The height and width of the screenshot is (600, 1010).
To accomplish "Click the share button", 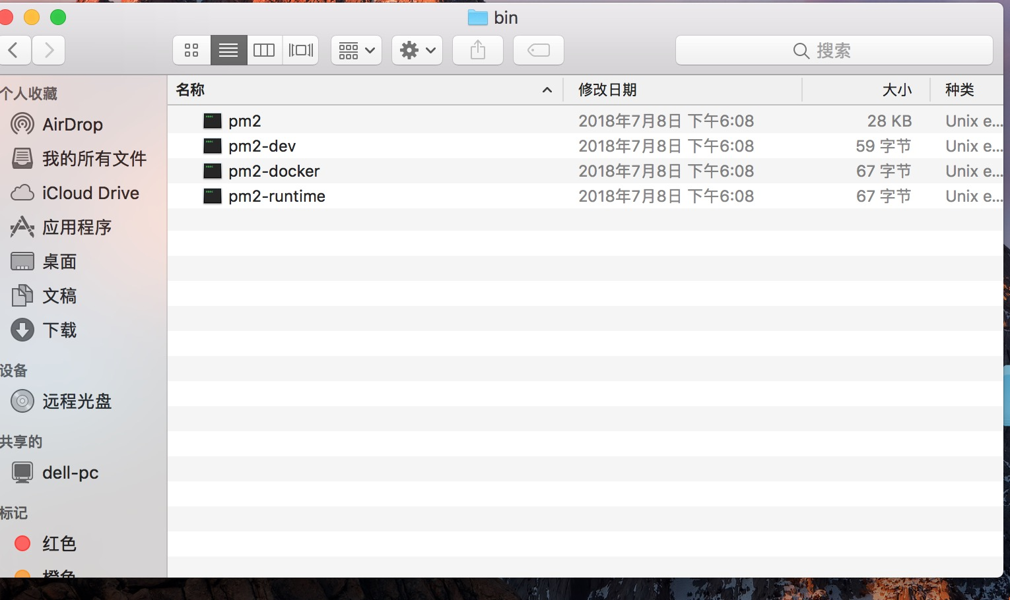I will pyautogui.click(x=478, y=50).
